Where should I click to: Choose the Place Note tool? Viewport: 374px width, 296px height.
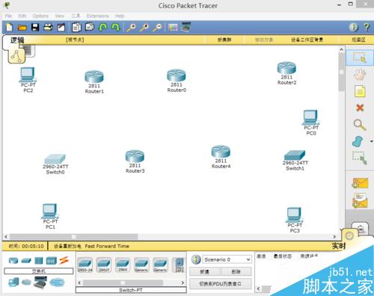coord(360,91)
